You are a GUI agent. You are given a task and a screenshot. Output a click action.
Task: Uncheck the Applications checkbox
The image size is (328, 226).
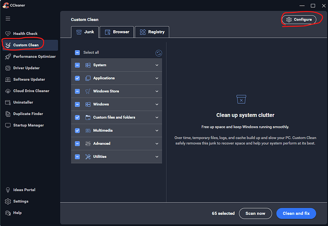tap(77, 78)
